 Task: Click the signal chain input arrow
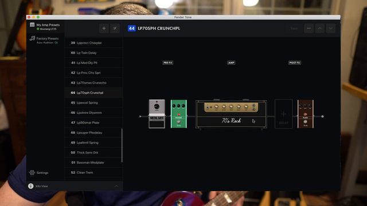point(140,116)
